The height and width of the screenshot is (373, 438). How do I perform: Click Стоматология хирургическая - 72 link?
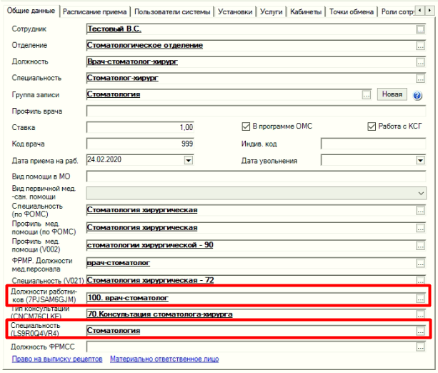tap(151, 280)
